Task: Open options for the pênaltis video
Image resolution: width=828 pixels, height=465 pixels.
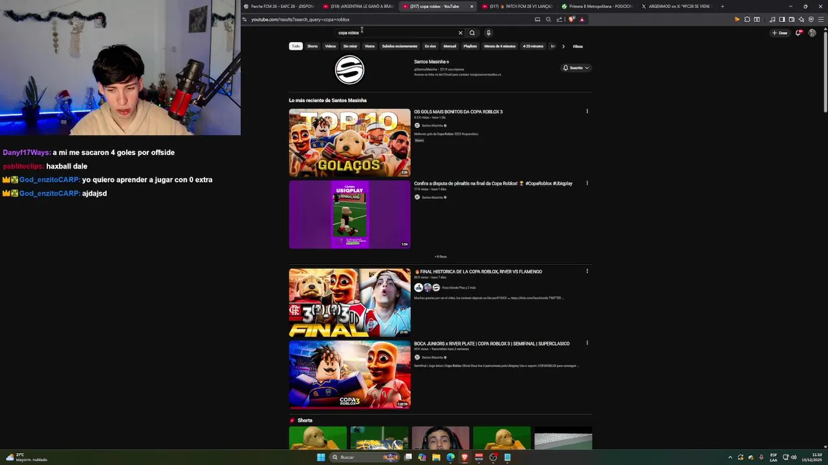Action: tap(587, 183)
